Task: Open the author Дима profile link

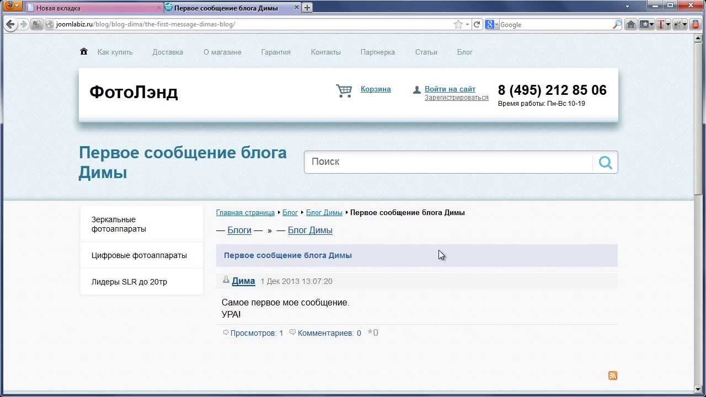Action: (243, 281)
